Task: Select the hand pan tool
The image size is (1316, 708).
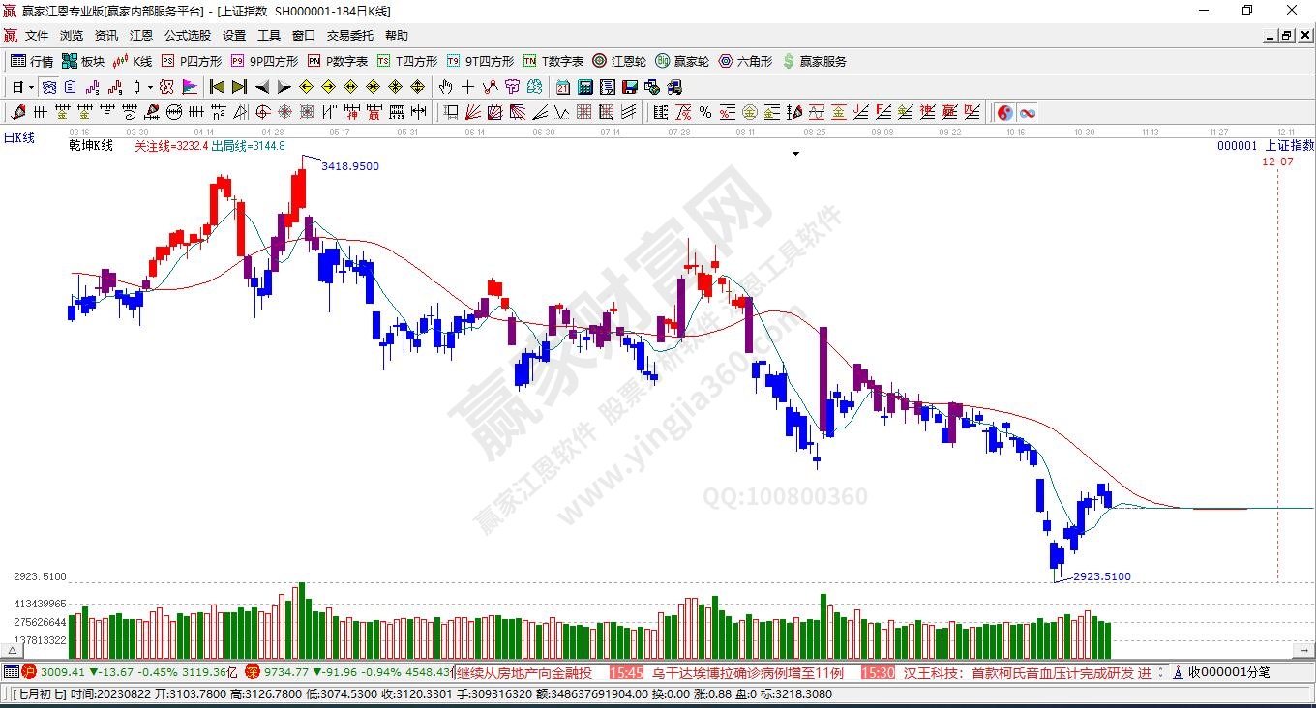Action: [446, 87]
